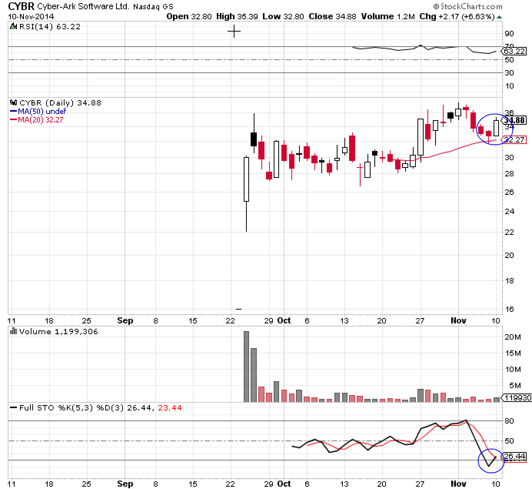
Task: Click the 32.27 moving average price tag
Action: click(514, 140)
